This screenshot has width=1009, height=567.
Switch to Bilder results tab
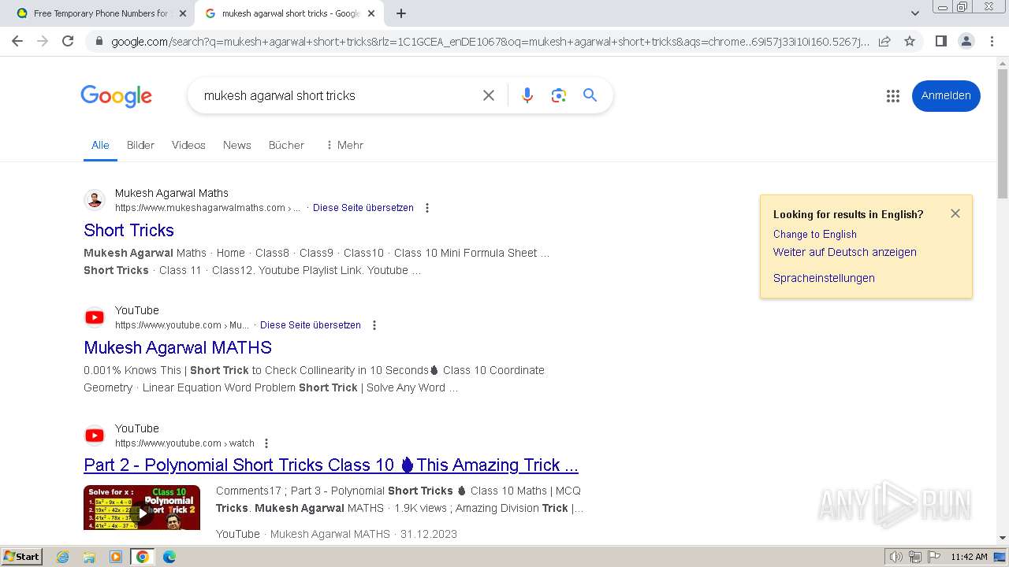[x=140, y=145]
